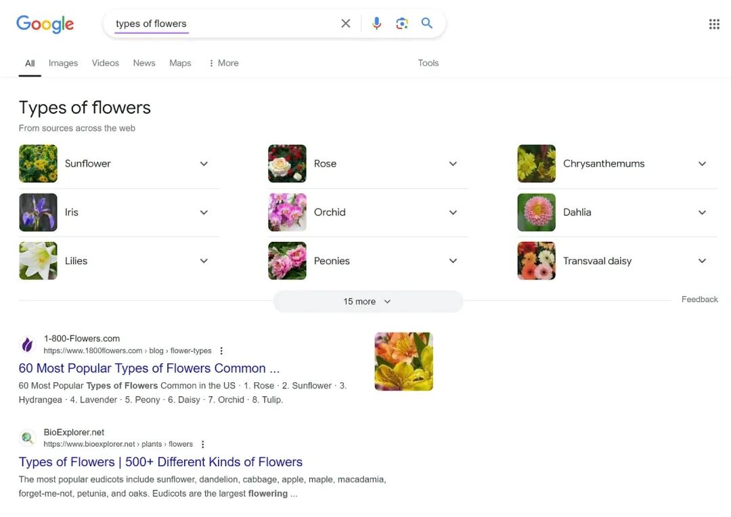Switch to the Images tab
The image size is (731, 517).
[63, 63]
